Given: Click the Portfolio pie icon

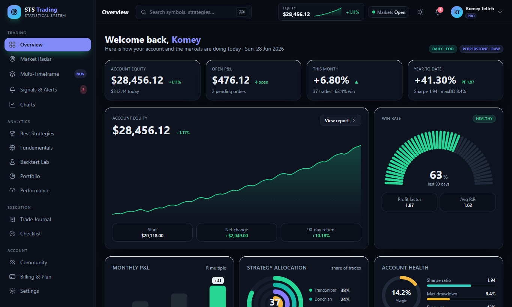Looking at the screenshot, I should pos(12,176).
